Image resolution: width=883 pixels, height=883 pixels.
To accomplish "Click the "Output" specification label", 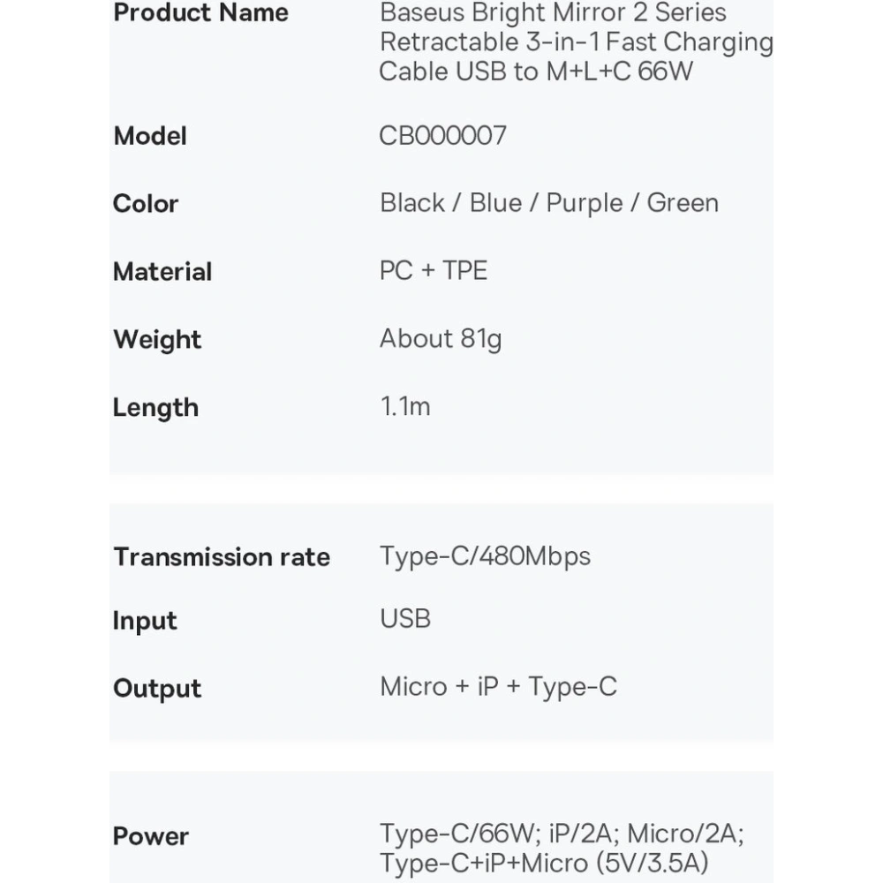I will [157, 689].
